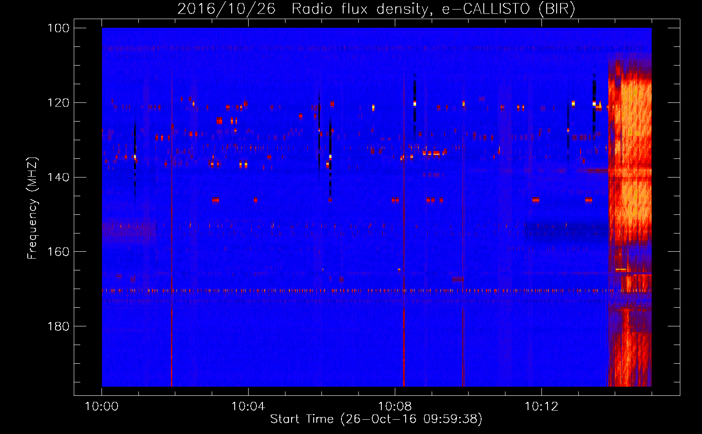Viewport: 702px width, 434px height.
Task: Click the '180' frequency tick label
Action: (x=59, y=326)
